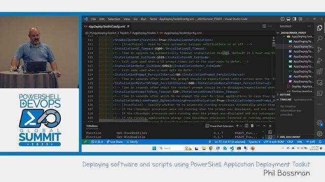This screenshot has width=325, height=182.
Task: Click Live Share in status bar
Action: click(x=115, y=142)
